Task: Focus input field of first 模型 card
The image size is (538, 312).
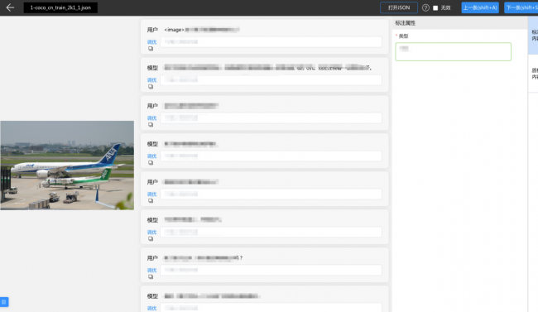Action: click(x=271, y=80)
